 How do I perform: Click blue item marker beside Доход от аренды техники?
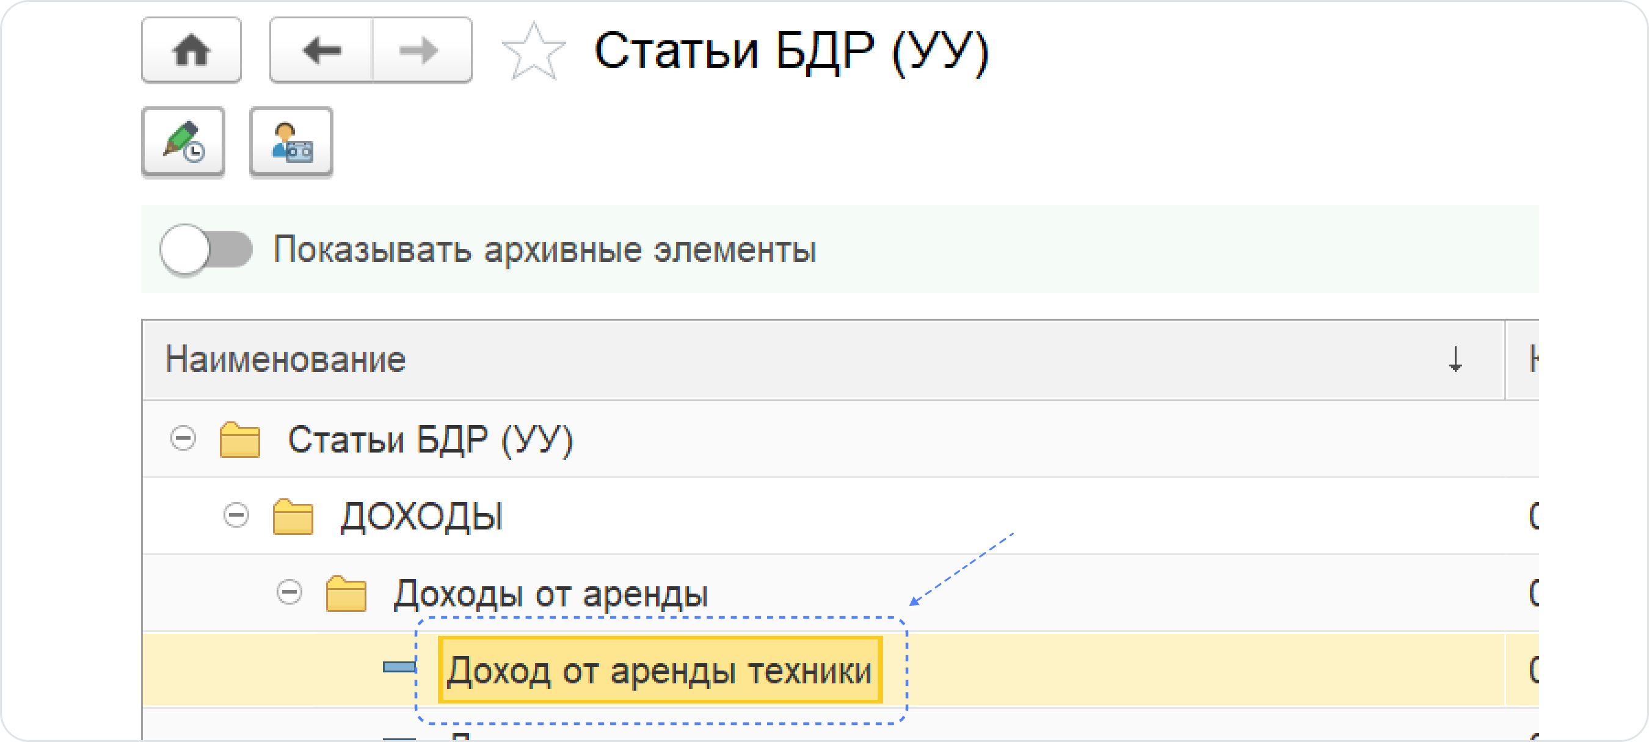(x=398, y=667)
